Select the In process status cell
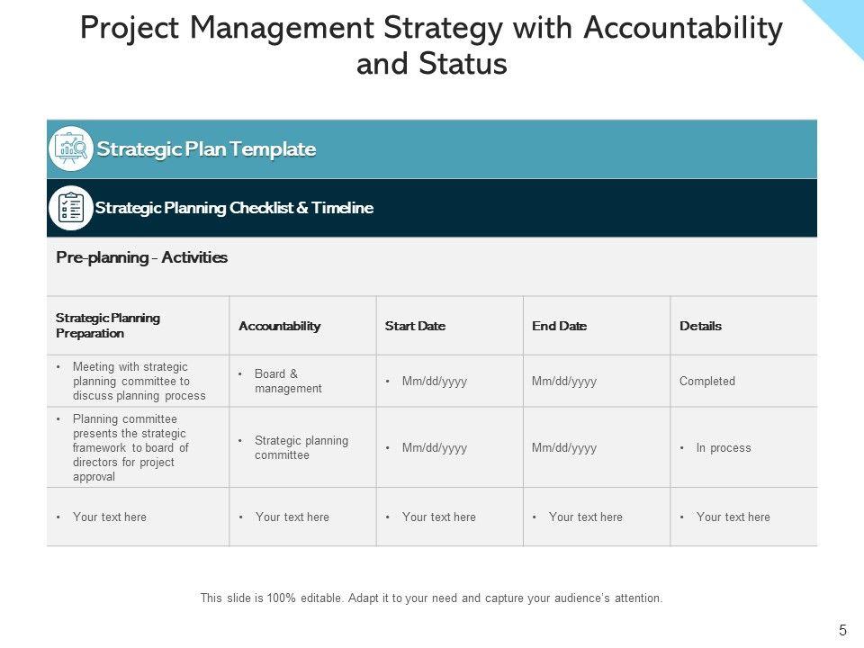 723,447
